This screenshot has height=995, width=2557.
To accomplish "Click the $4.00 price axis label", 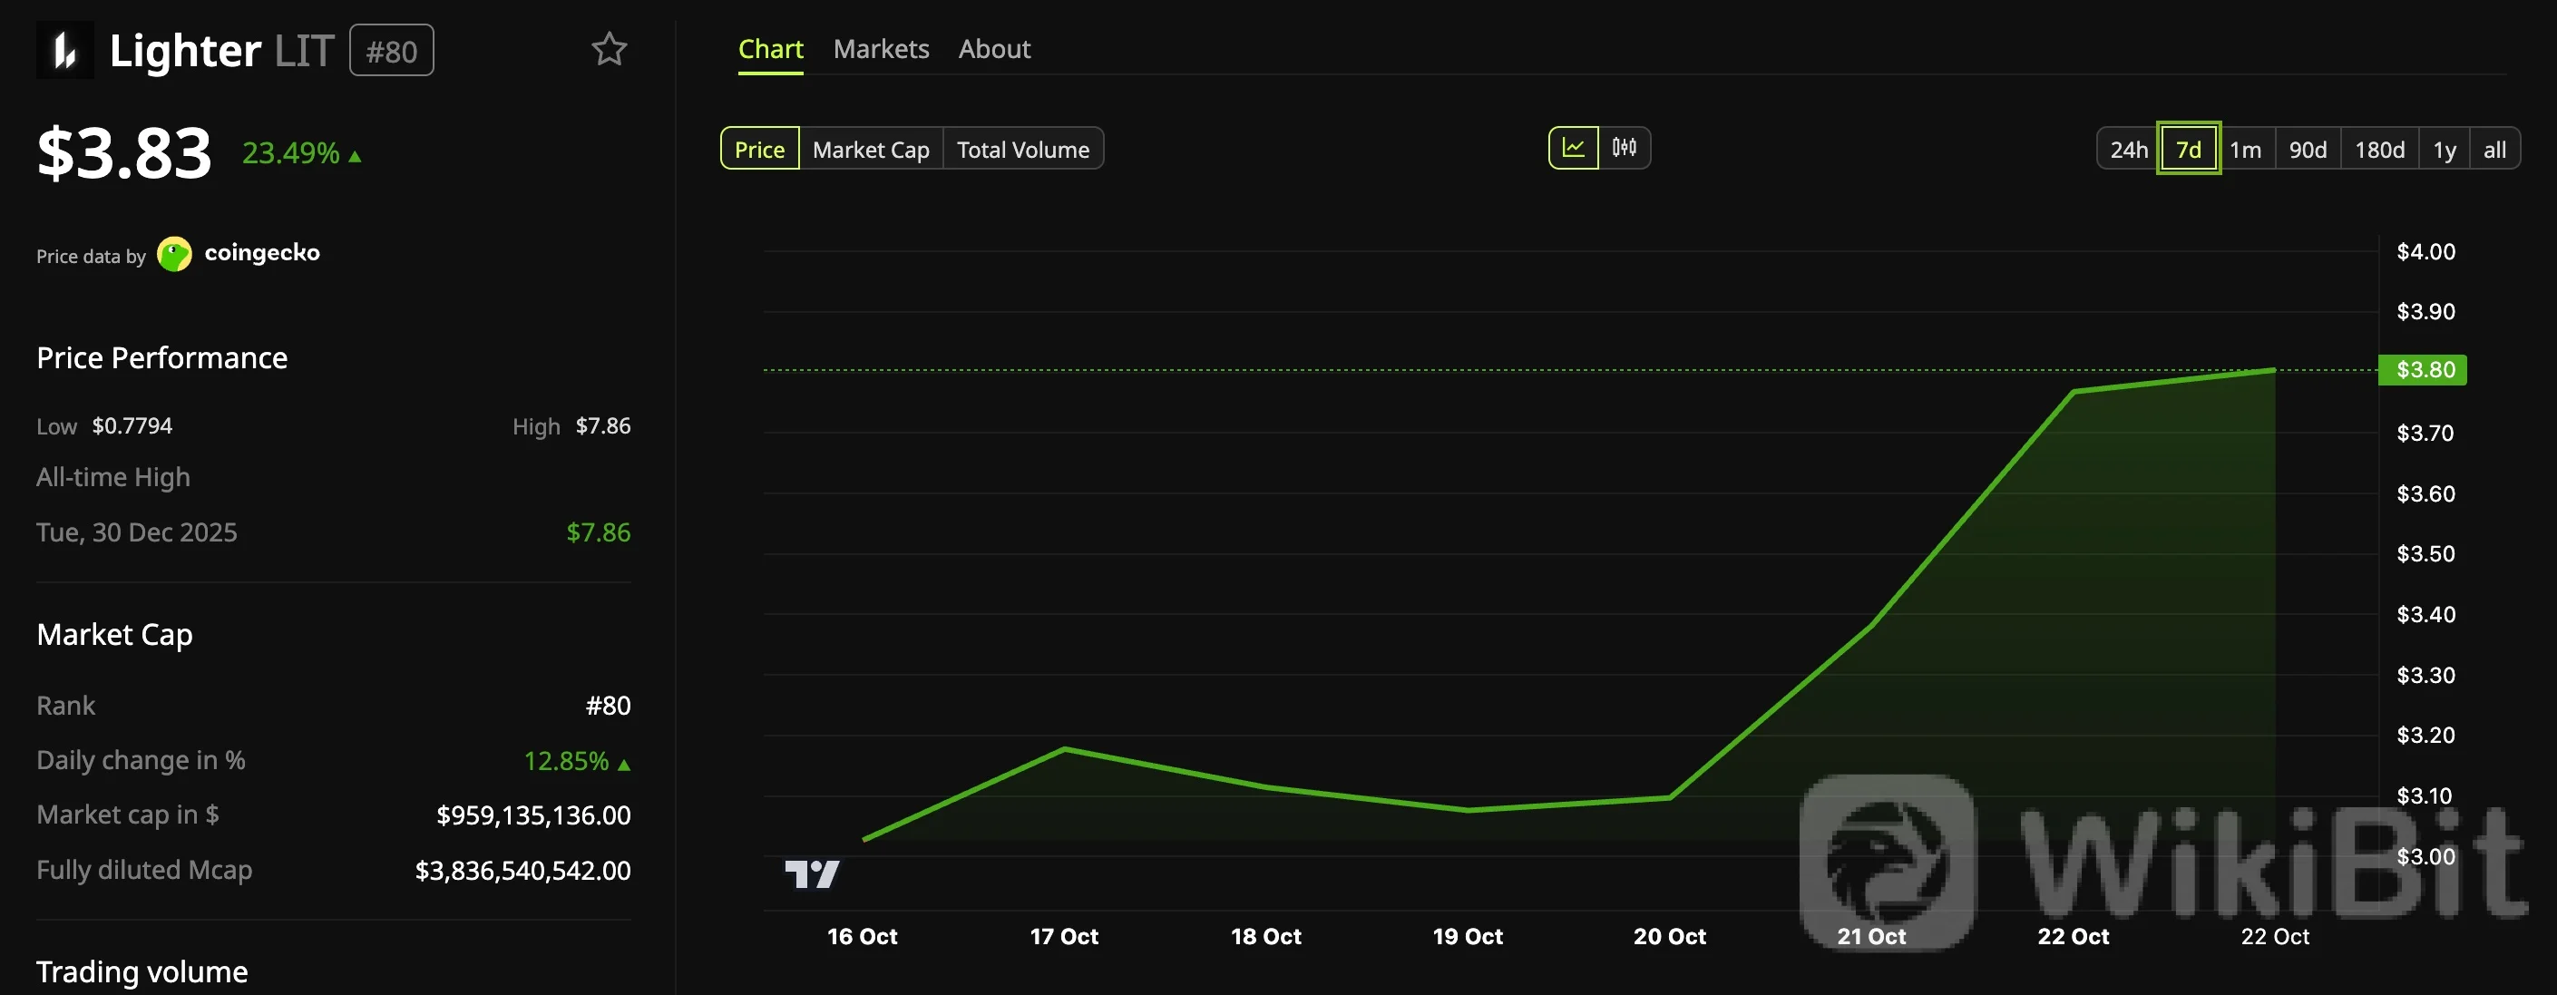I will coord(2425,251).
